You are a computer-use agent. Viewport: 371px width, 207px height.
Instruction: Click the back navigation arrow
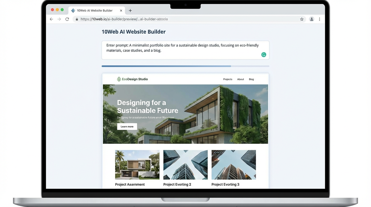tap(51, 19)
